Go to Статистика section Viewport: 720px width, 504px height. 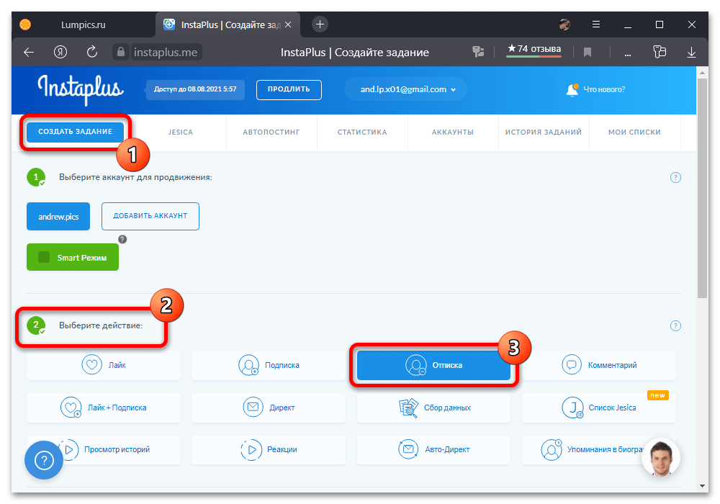click(362, 132)
